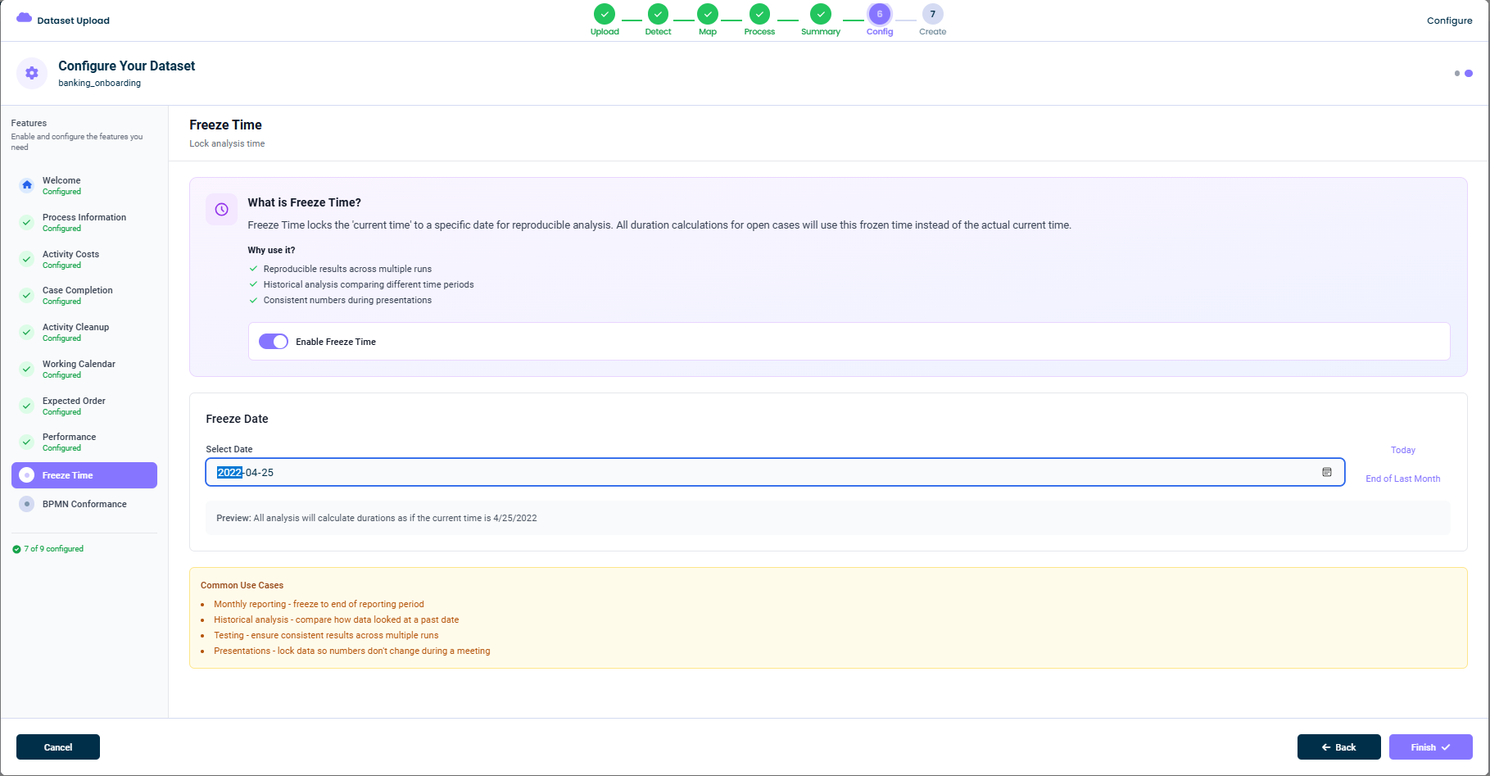Image resolution: width=1490 pixels, height=776 pixels.
Task: Click the Detect step checkmark circle
Action: pos(658,14)
